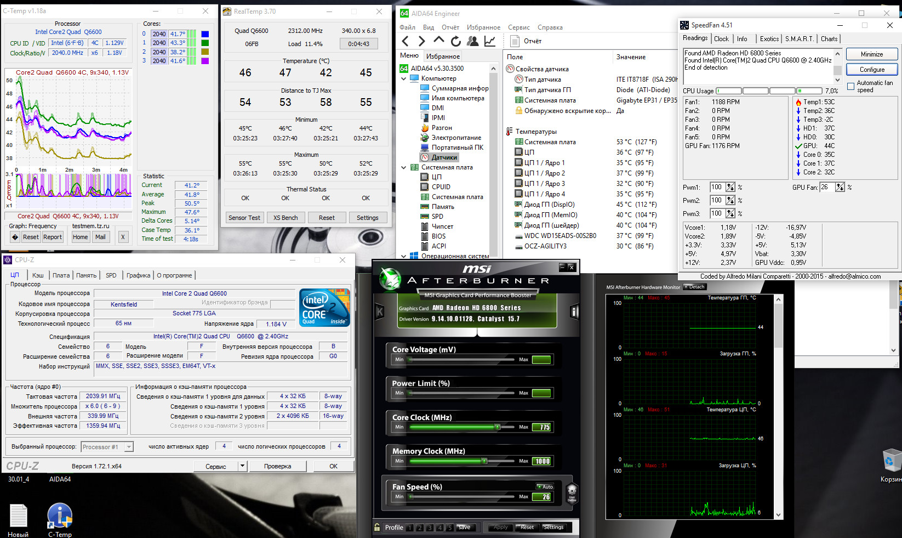
Task: Switch to the Память tab in CPU-Z
Action: tap(86, 275)
